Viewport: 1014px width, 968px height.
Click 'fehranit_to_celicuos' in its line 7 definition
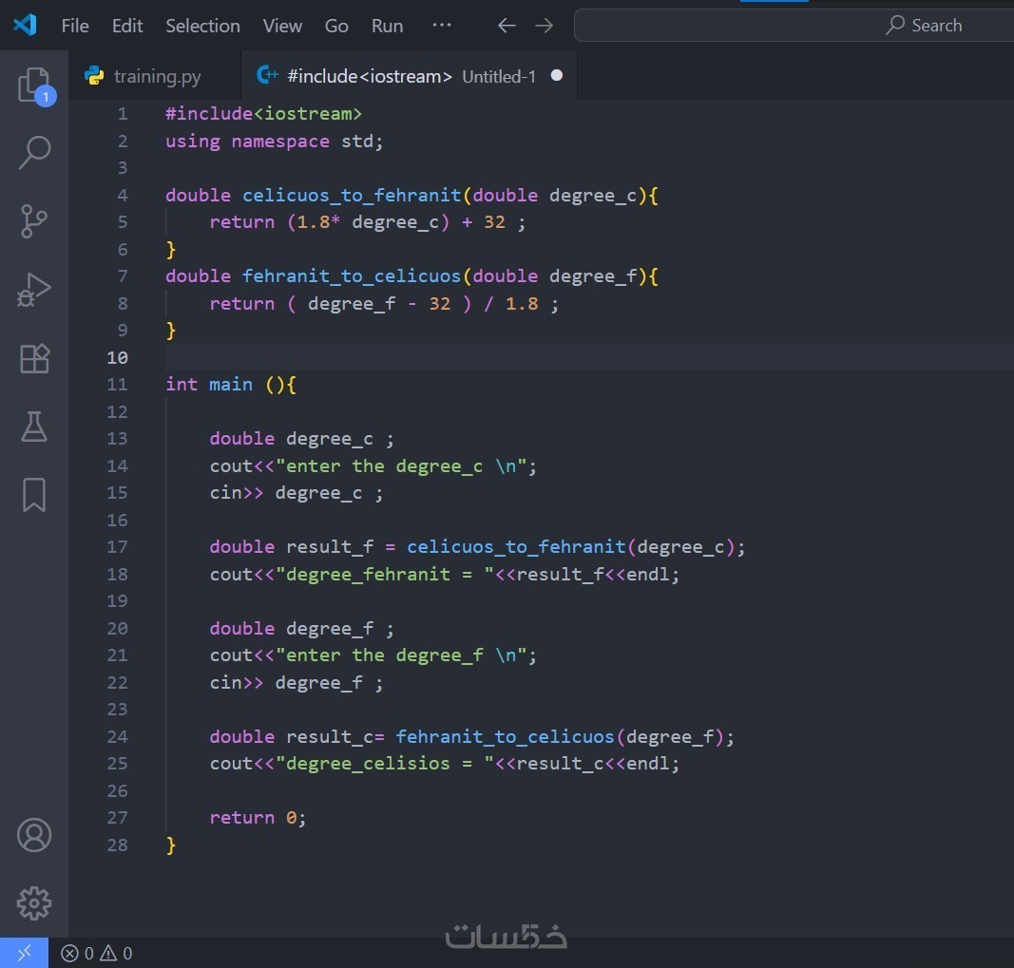pyautogui.click(x=352, y=276)
